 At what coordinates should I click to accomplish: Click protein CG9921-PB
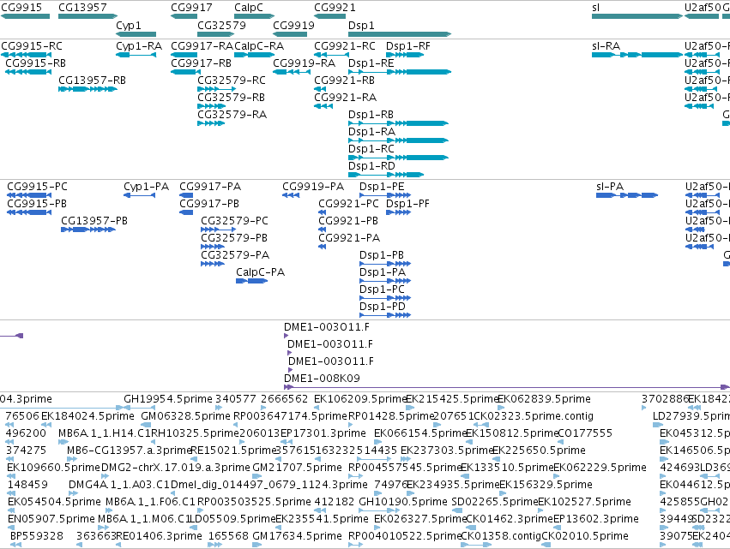pyautogui.click(x=323, y=230)
